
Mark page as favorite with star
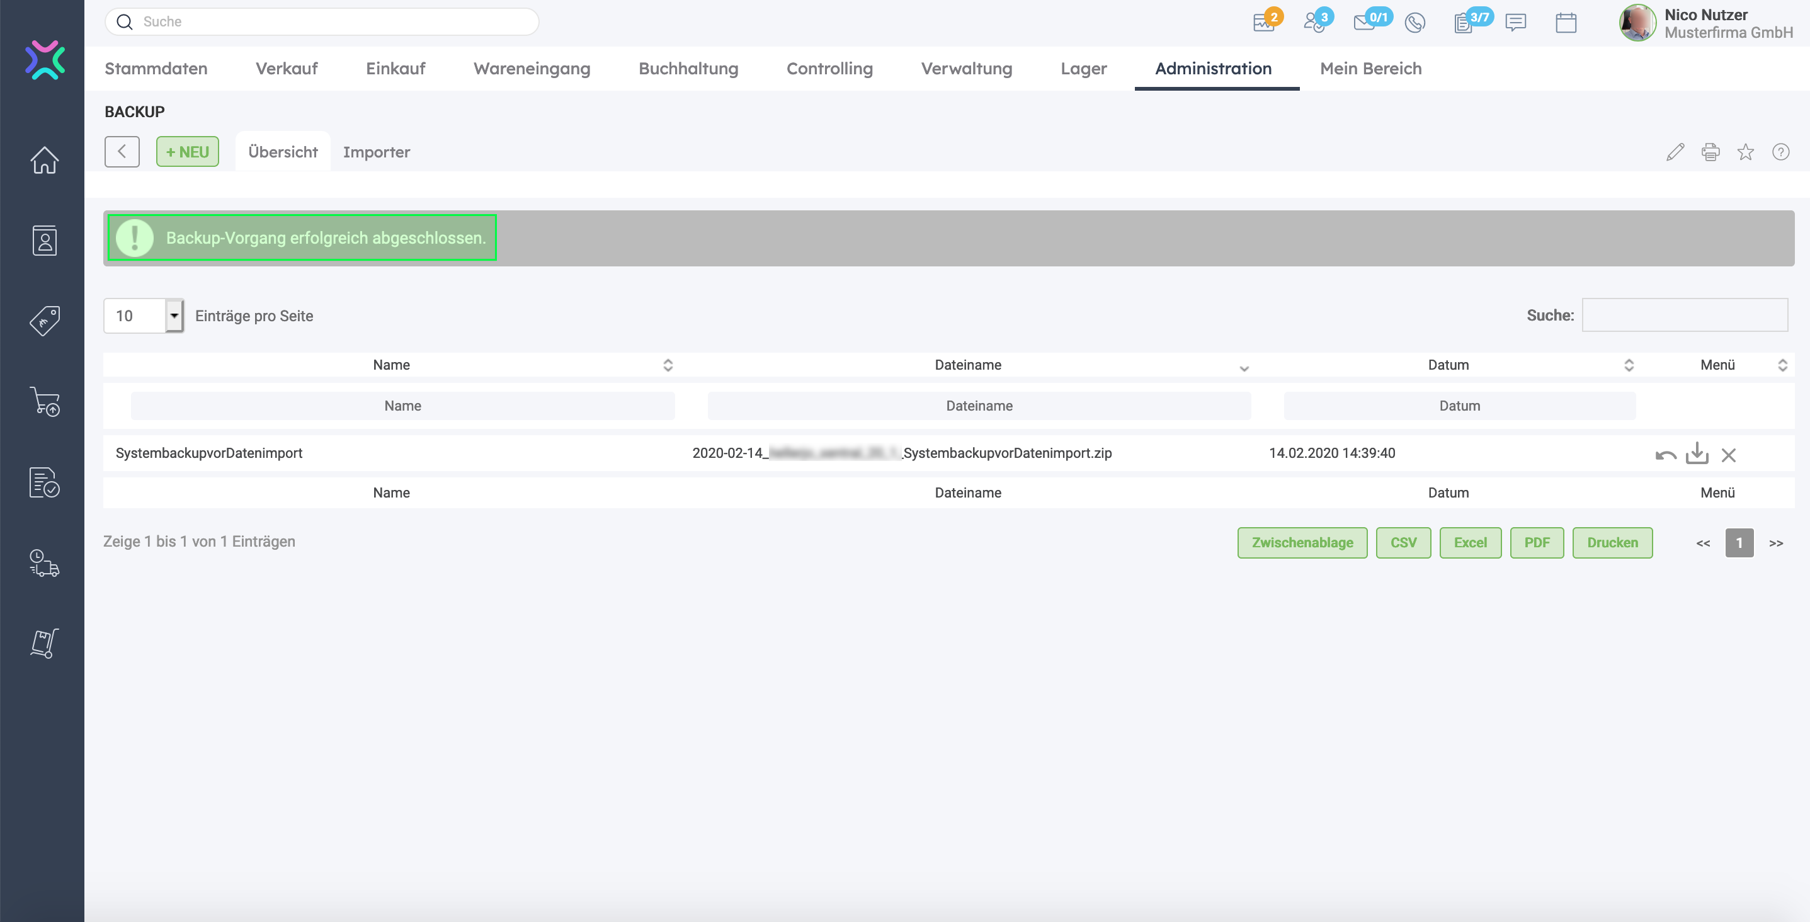(x=1745, y=152)
